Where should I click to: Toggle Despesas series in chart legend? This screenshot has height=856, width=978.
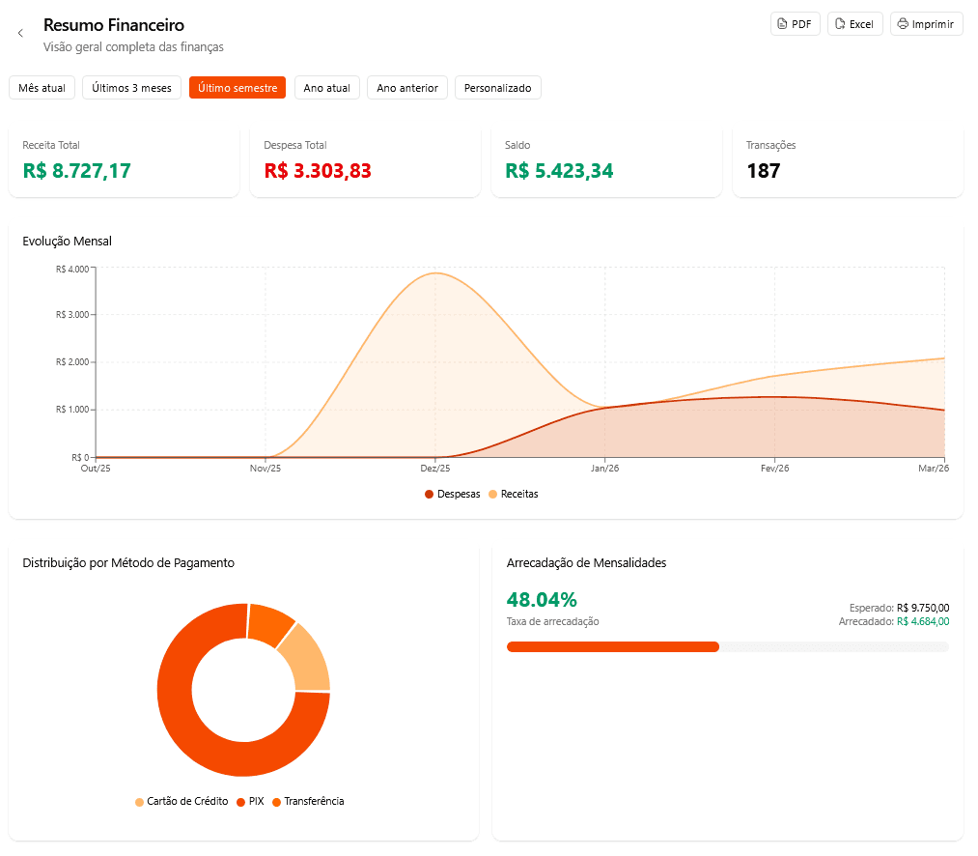[452, 494]
